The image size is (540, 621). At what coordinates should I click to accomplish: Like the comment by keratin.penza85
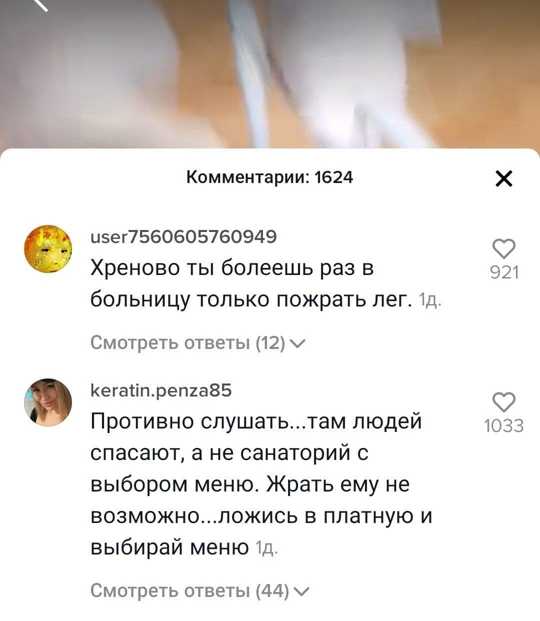pos(504,401)
